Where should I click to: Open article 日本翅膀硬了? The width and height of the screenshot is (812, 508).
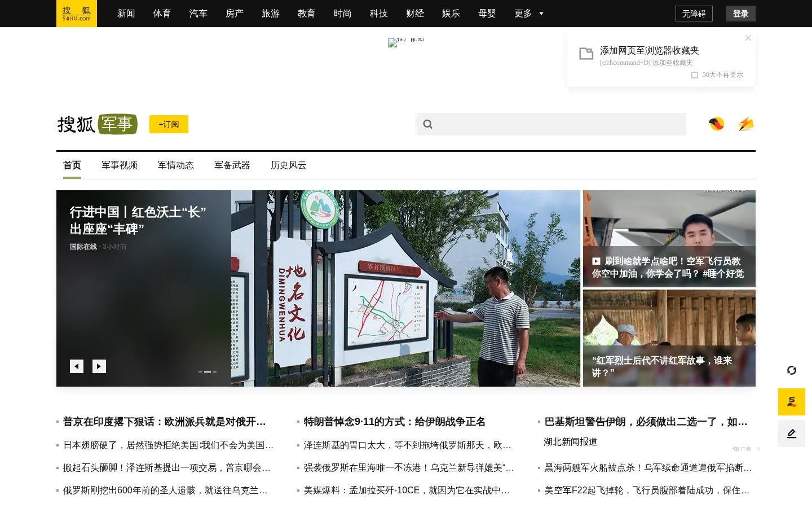pyautogui.click(x=169, y=445)
